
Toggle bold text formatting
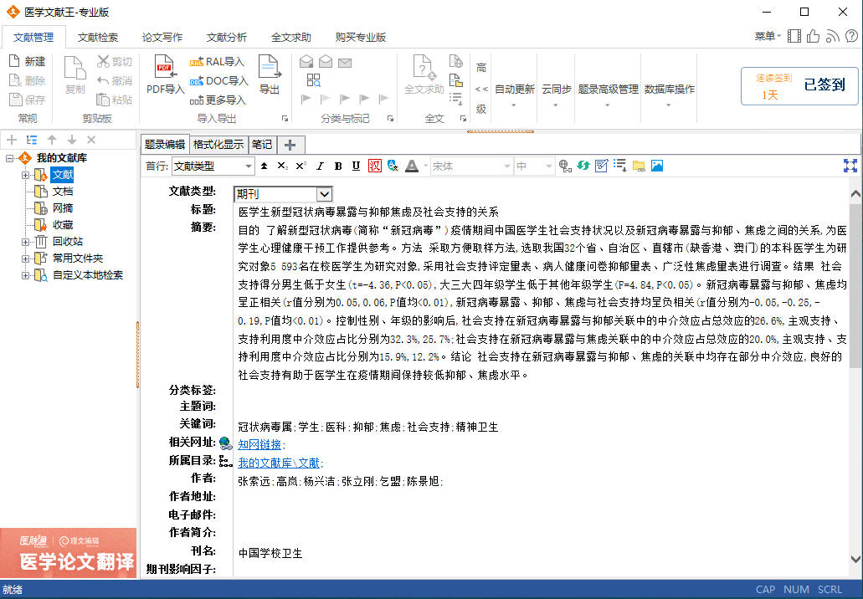pyautogui.click(x=338, y=166)
